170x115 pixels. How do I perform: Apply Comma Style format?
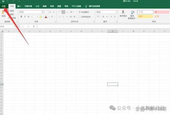pyautogui.click(x=107, y=17)
